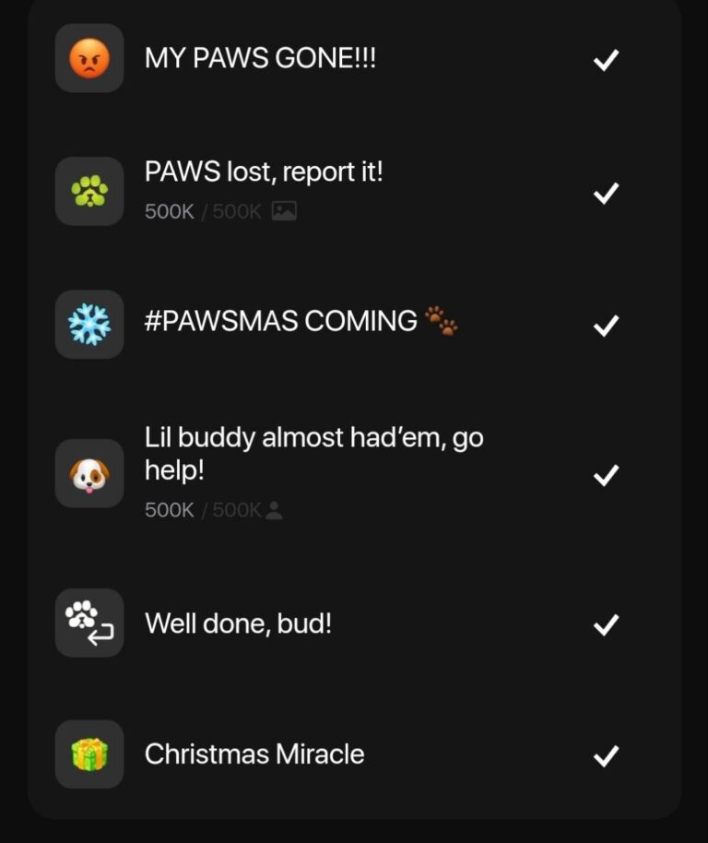Click 500K progress count under Lil buddy task
This screenshot has height=843, width=708.
170,510
